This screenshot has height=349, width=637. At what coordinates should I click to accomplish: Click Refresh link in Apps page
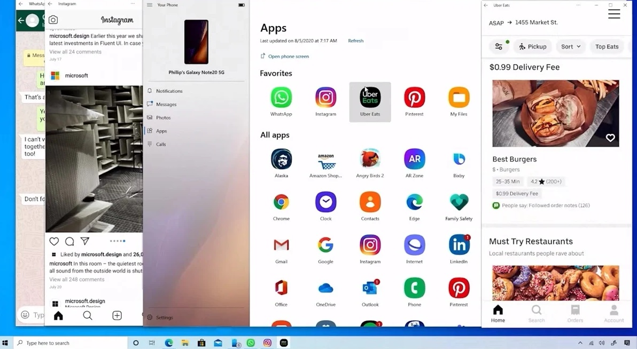(x=355, y=41)
